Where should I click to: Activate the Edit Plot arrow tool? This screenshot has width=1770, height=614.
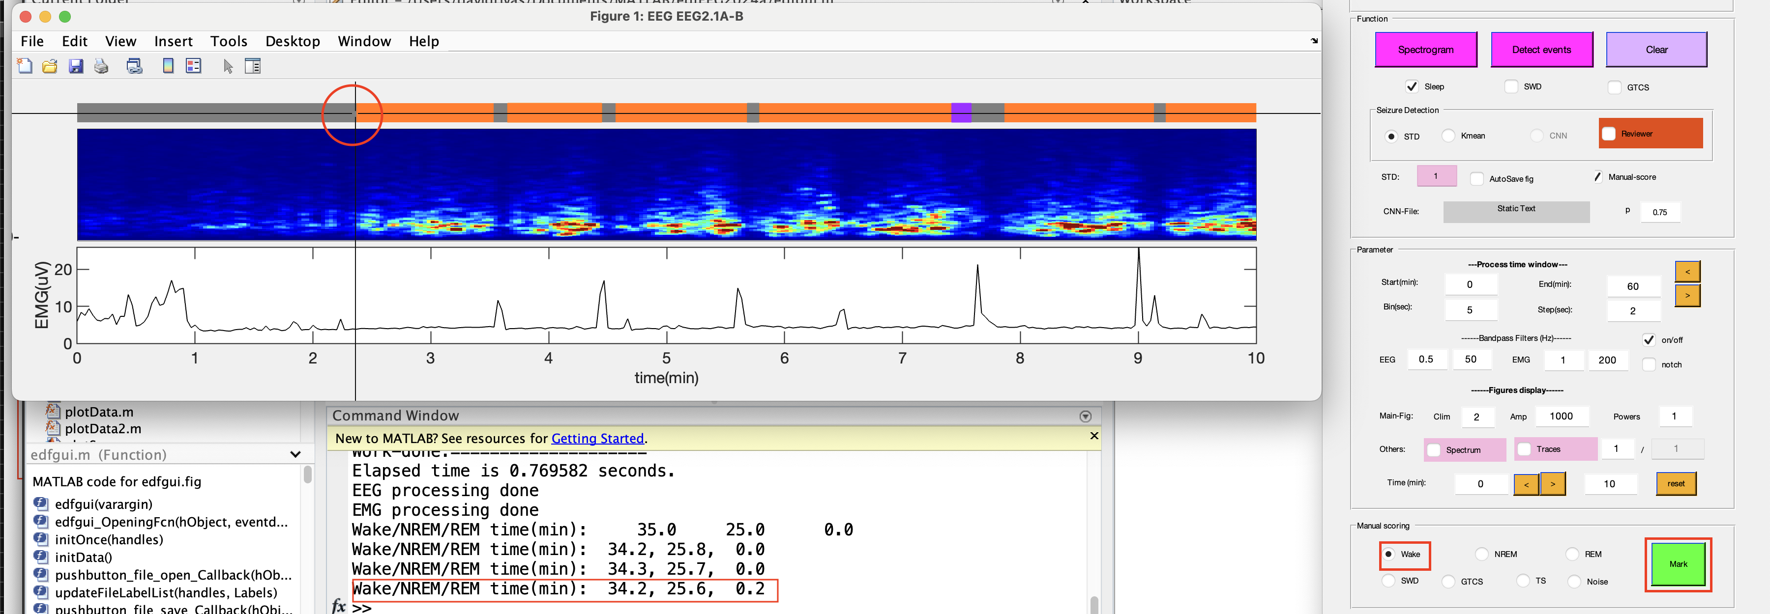[x=228, y=66]
